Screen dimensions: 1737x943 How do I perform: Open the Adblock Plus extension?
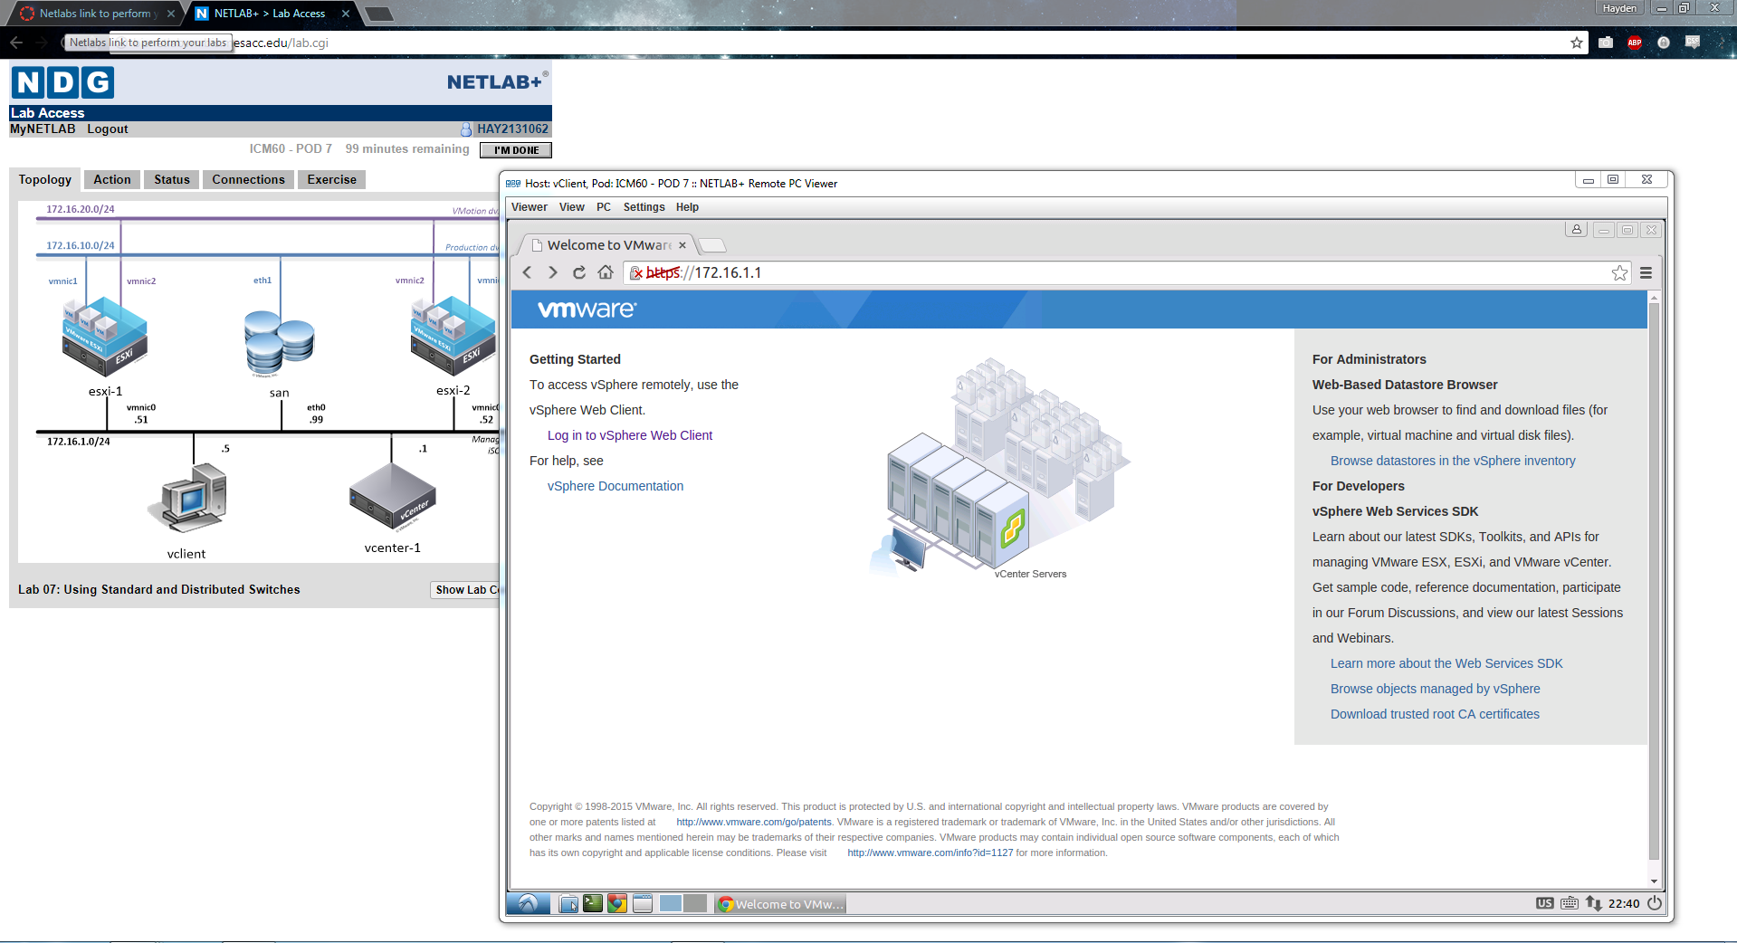(x=1635, y=43)
